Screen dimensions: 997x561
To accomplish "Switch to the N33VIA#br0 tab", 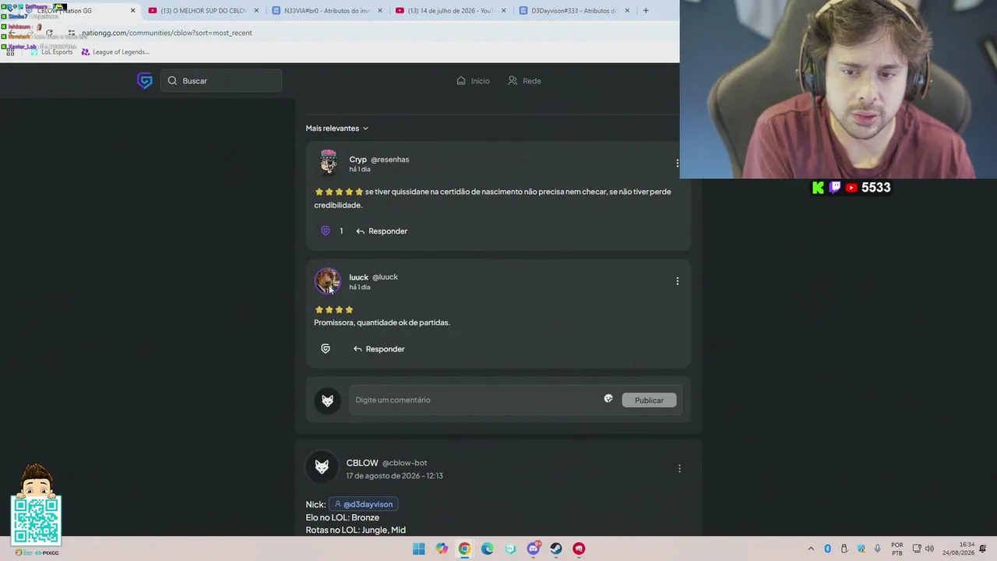I will 327,11.
